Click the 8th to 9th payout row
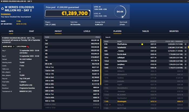 point(72,64)
